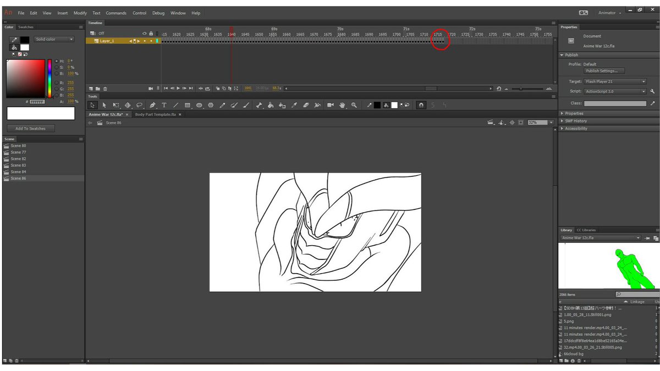Screen dimensions: 660x371
Task: Toggle show/hide all layers eye icon
Action: click(x=145, y=34)
